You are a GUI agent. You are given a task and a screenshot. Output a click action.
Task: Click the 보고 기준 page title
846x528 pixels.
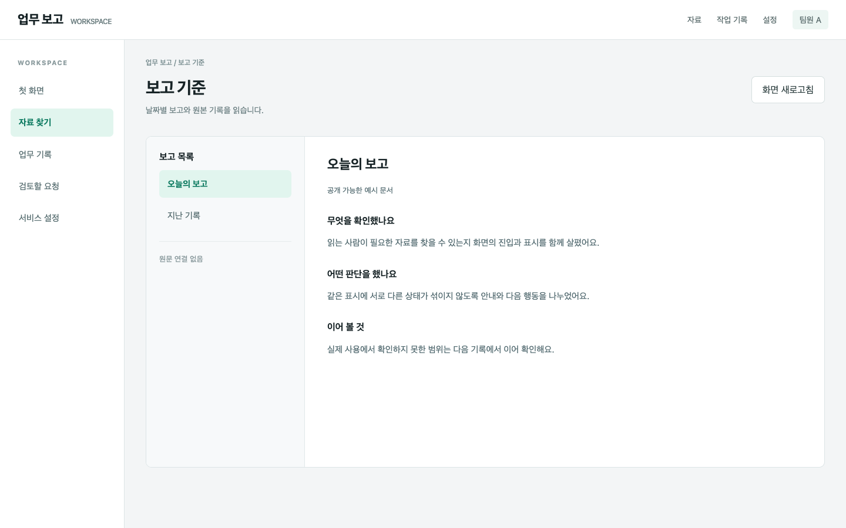176,87
